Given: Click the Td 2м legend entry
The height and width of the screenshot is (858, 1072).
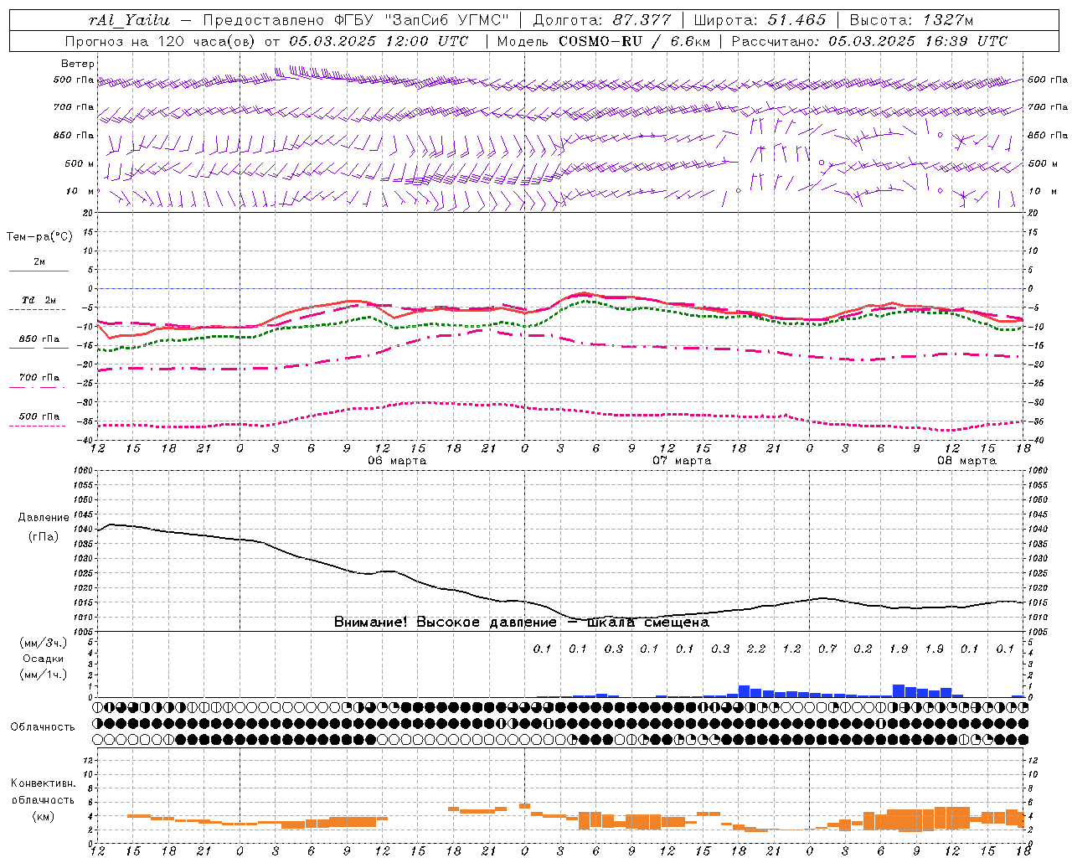Looking at the screenshot, I should coord(39,300).
